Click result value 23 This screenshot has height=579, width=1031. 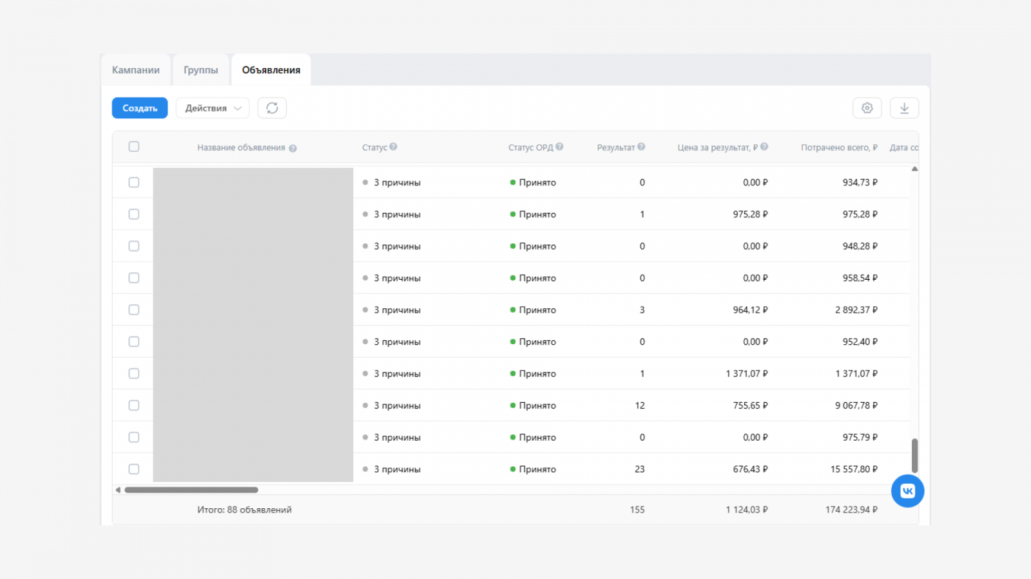(x=640, y=469)
